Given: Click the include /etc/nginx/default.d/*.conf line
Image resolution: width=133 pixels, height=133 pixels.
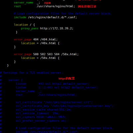Looking at the screenshot, I should [45, 17].
